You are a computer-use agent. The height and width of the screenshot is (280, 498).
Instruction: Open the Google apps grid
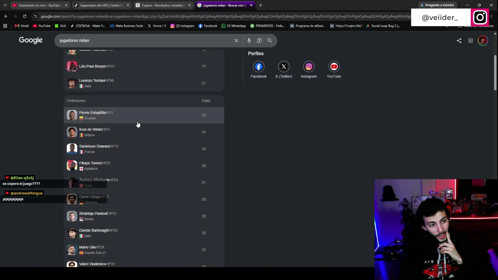pyautogui.click(x=470, y=40)
